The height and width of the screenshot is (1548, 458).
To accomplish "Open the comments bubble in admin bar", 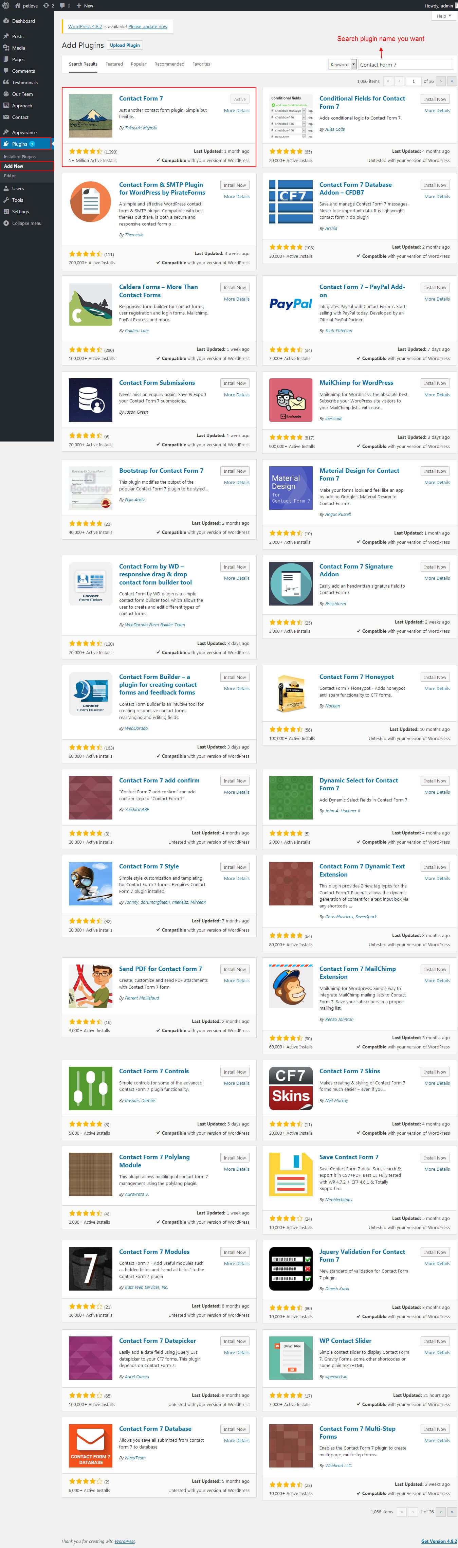I will tap(62, 5).
